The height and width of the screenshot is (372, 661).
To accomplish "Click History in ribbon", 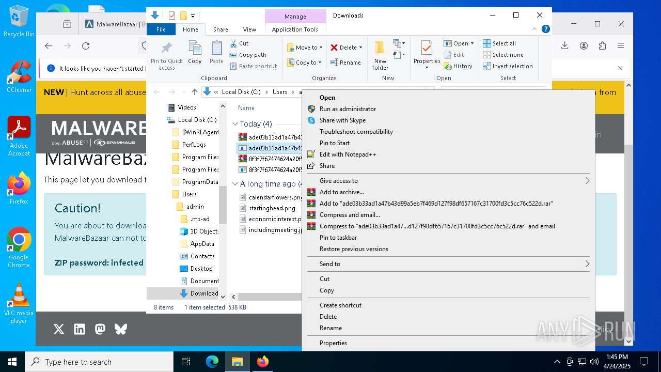I will click(458, 66).
